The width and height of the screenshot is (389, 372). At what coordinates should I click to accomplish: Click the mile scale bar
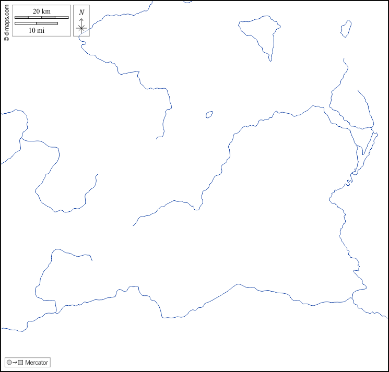pos(36,23)
